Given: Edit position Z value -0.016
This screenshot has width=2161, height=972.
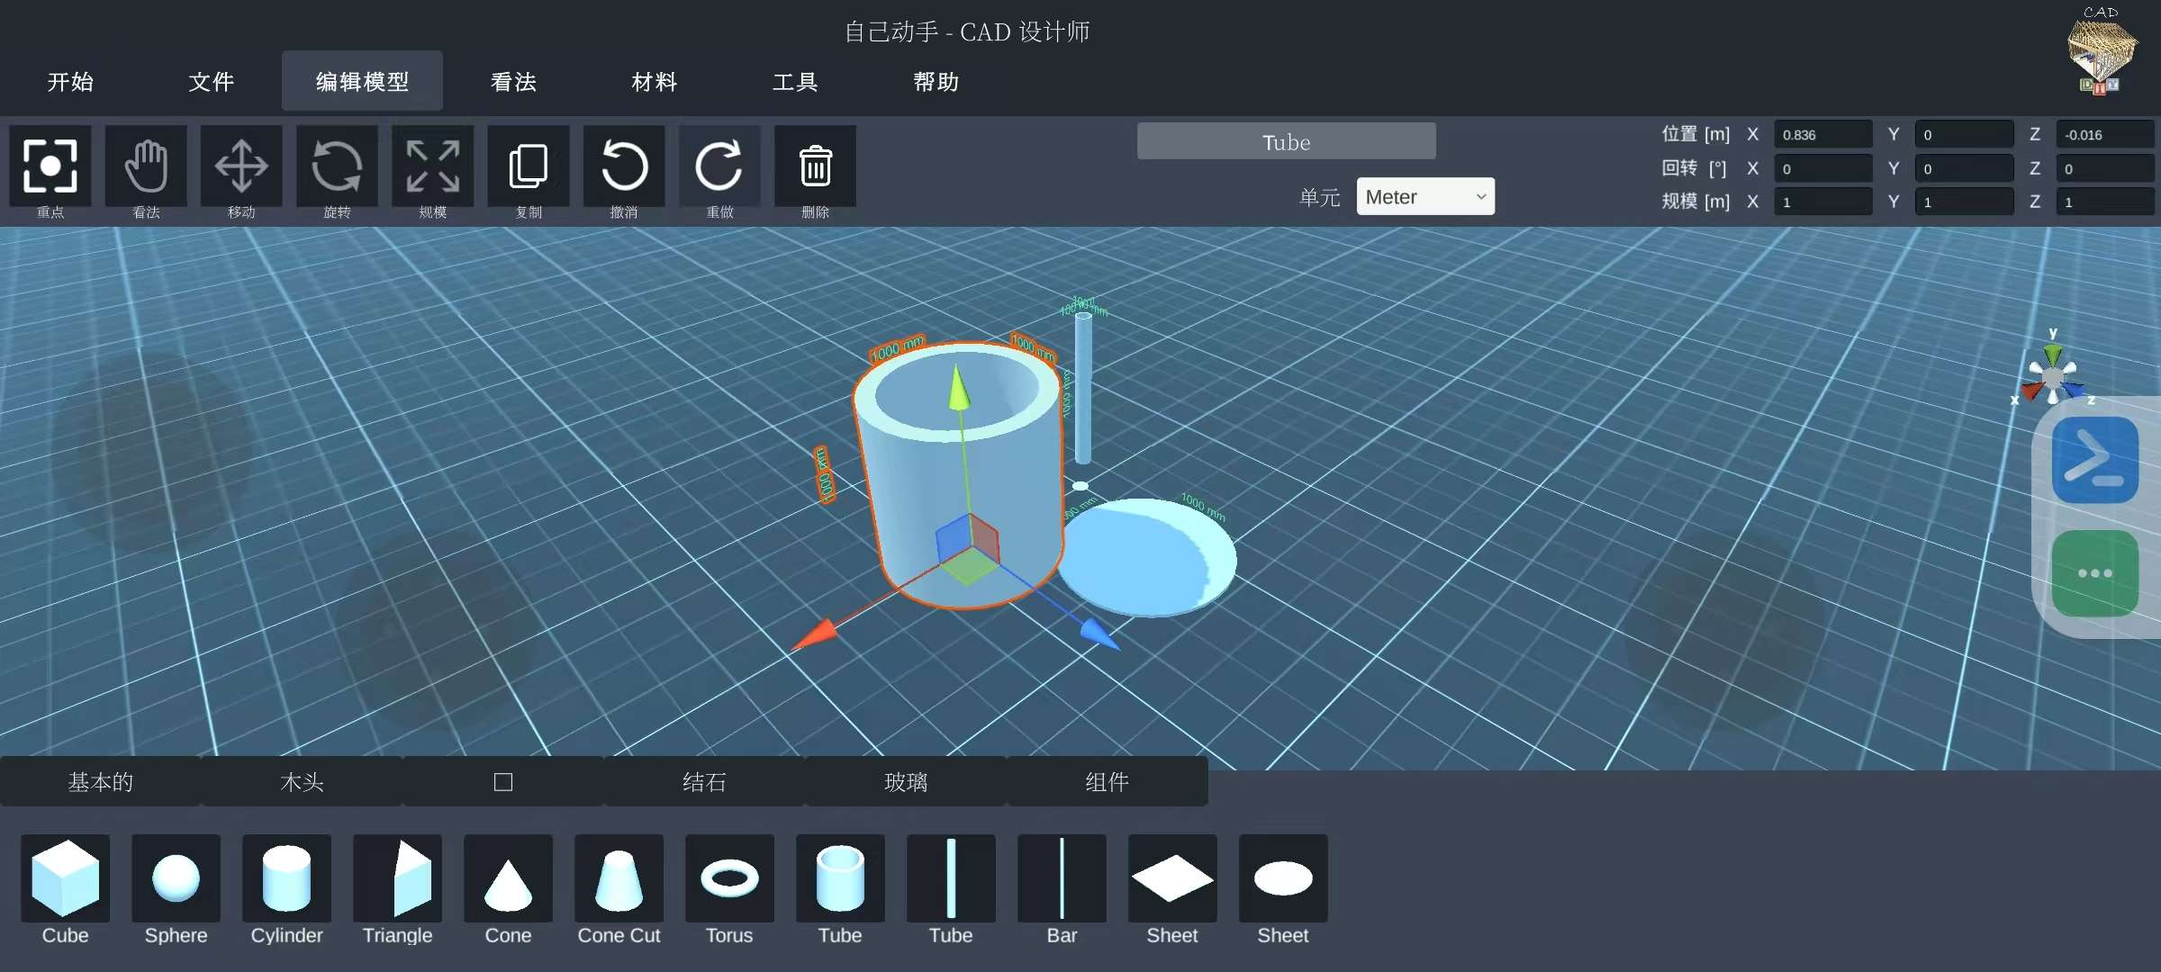Looking at the screenshot, I should [2104, 134].
